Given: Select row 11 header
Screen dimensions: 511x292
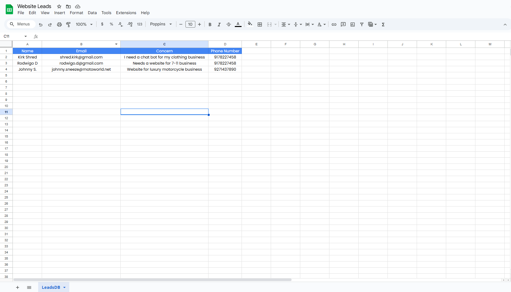Looking at the screenshot, I should click(x=6, y=112).
